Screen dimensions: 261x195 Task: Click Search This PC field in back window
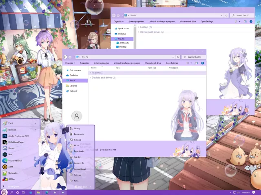pos(242,15)
